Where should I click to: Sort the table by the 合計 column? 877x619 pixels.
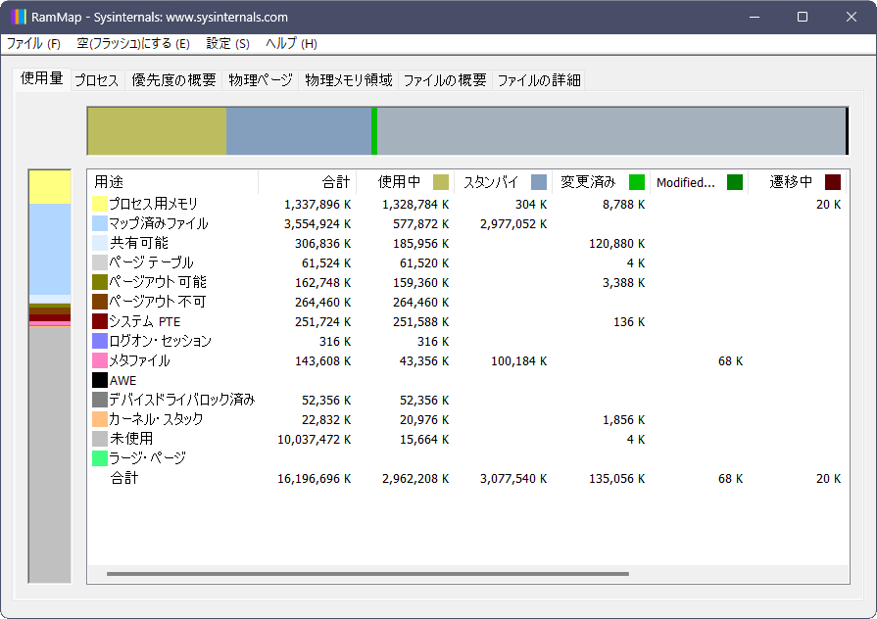(337, 181)
